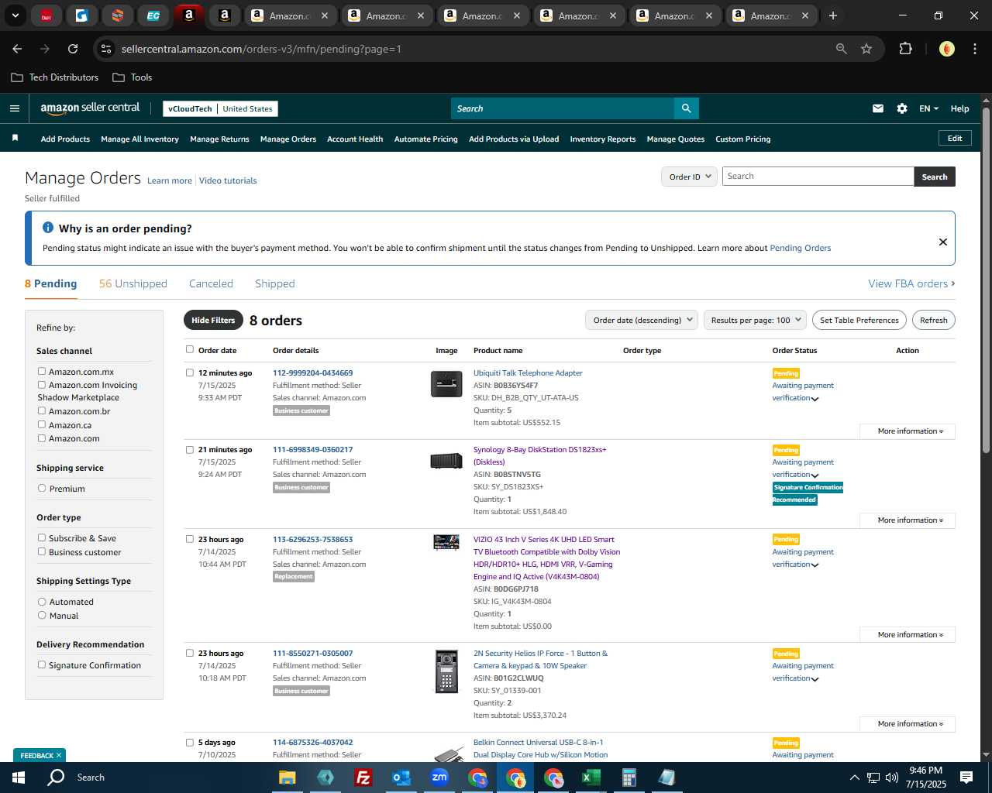Check the Business customer order type filter
Image resolution: width=992 pixels, height=793 pixels.
point(42,552)
